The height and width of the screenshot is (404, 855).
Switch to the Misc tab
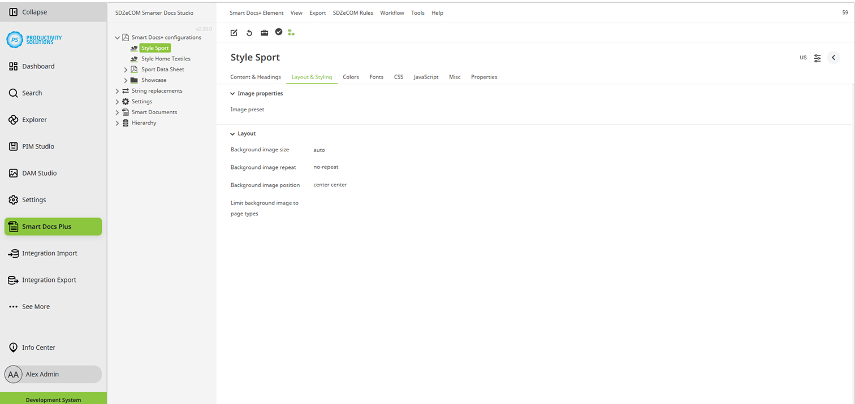[x=455, y=77]
